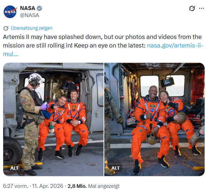Open the NASA profile avatar
The image size is (211, 195).
point(10,12)
